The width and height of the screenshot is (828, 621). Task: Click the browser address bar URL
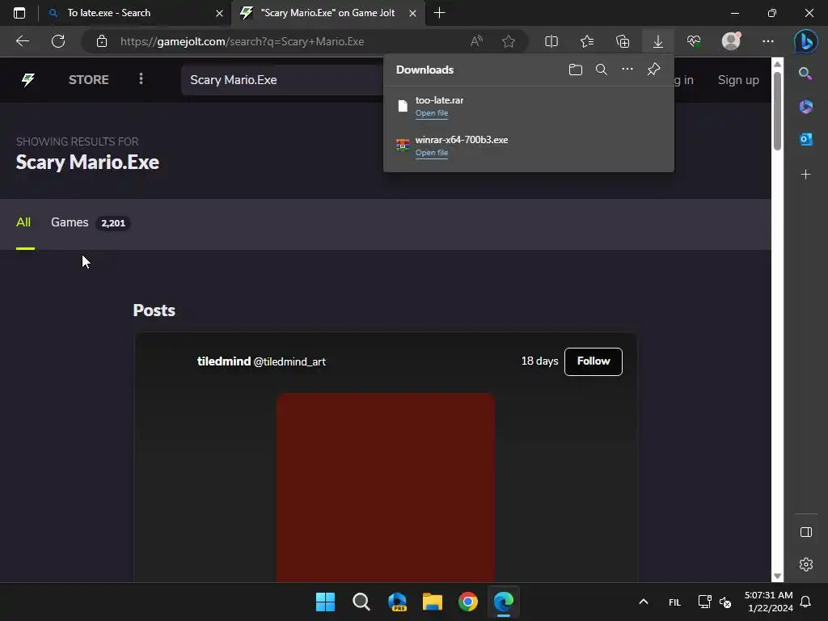242,41
